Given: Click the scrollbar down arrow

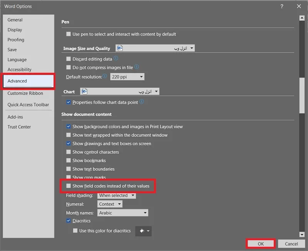Looking at the screenshot, I should coord(302,234).
